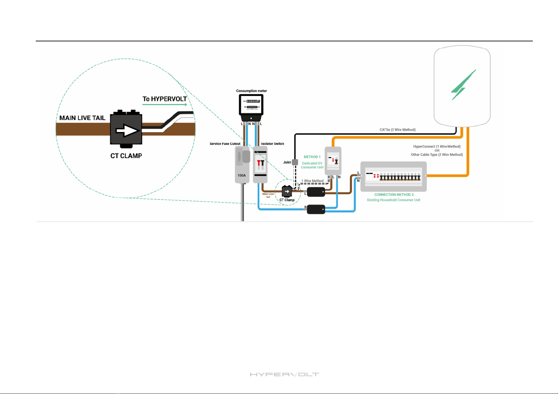Click the Service Fuse Cutout 100A unit

tap(242, 164)
